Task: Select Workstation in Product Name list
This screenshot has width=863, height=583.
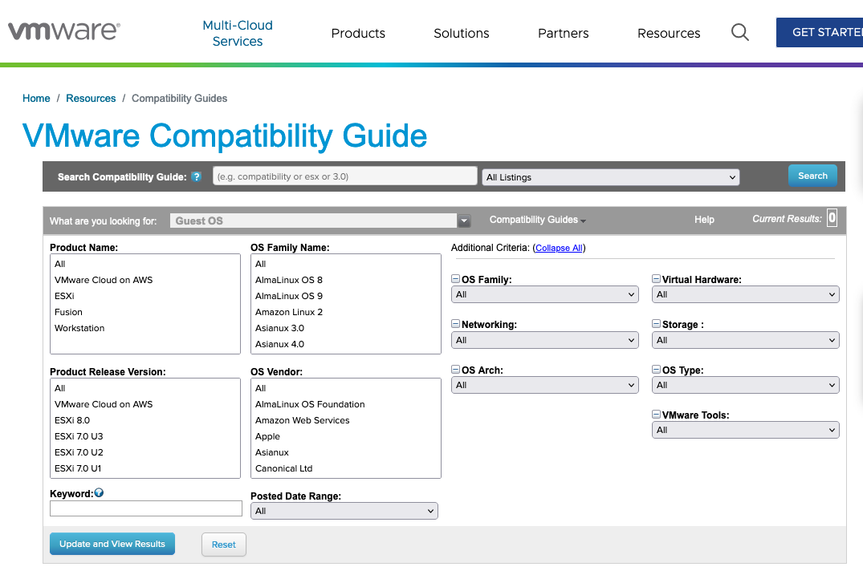Action: 145,328
